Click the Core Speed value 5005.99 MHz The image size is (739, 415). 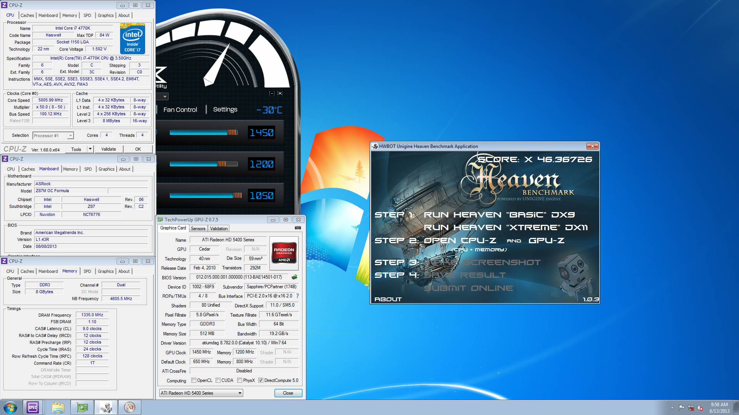tap(50, 100)
